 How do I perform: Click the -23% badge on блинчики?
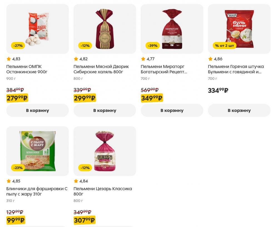[x=18, y=168]
